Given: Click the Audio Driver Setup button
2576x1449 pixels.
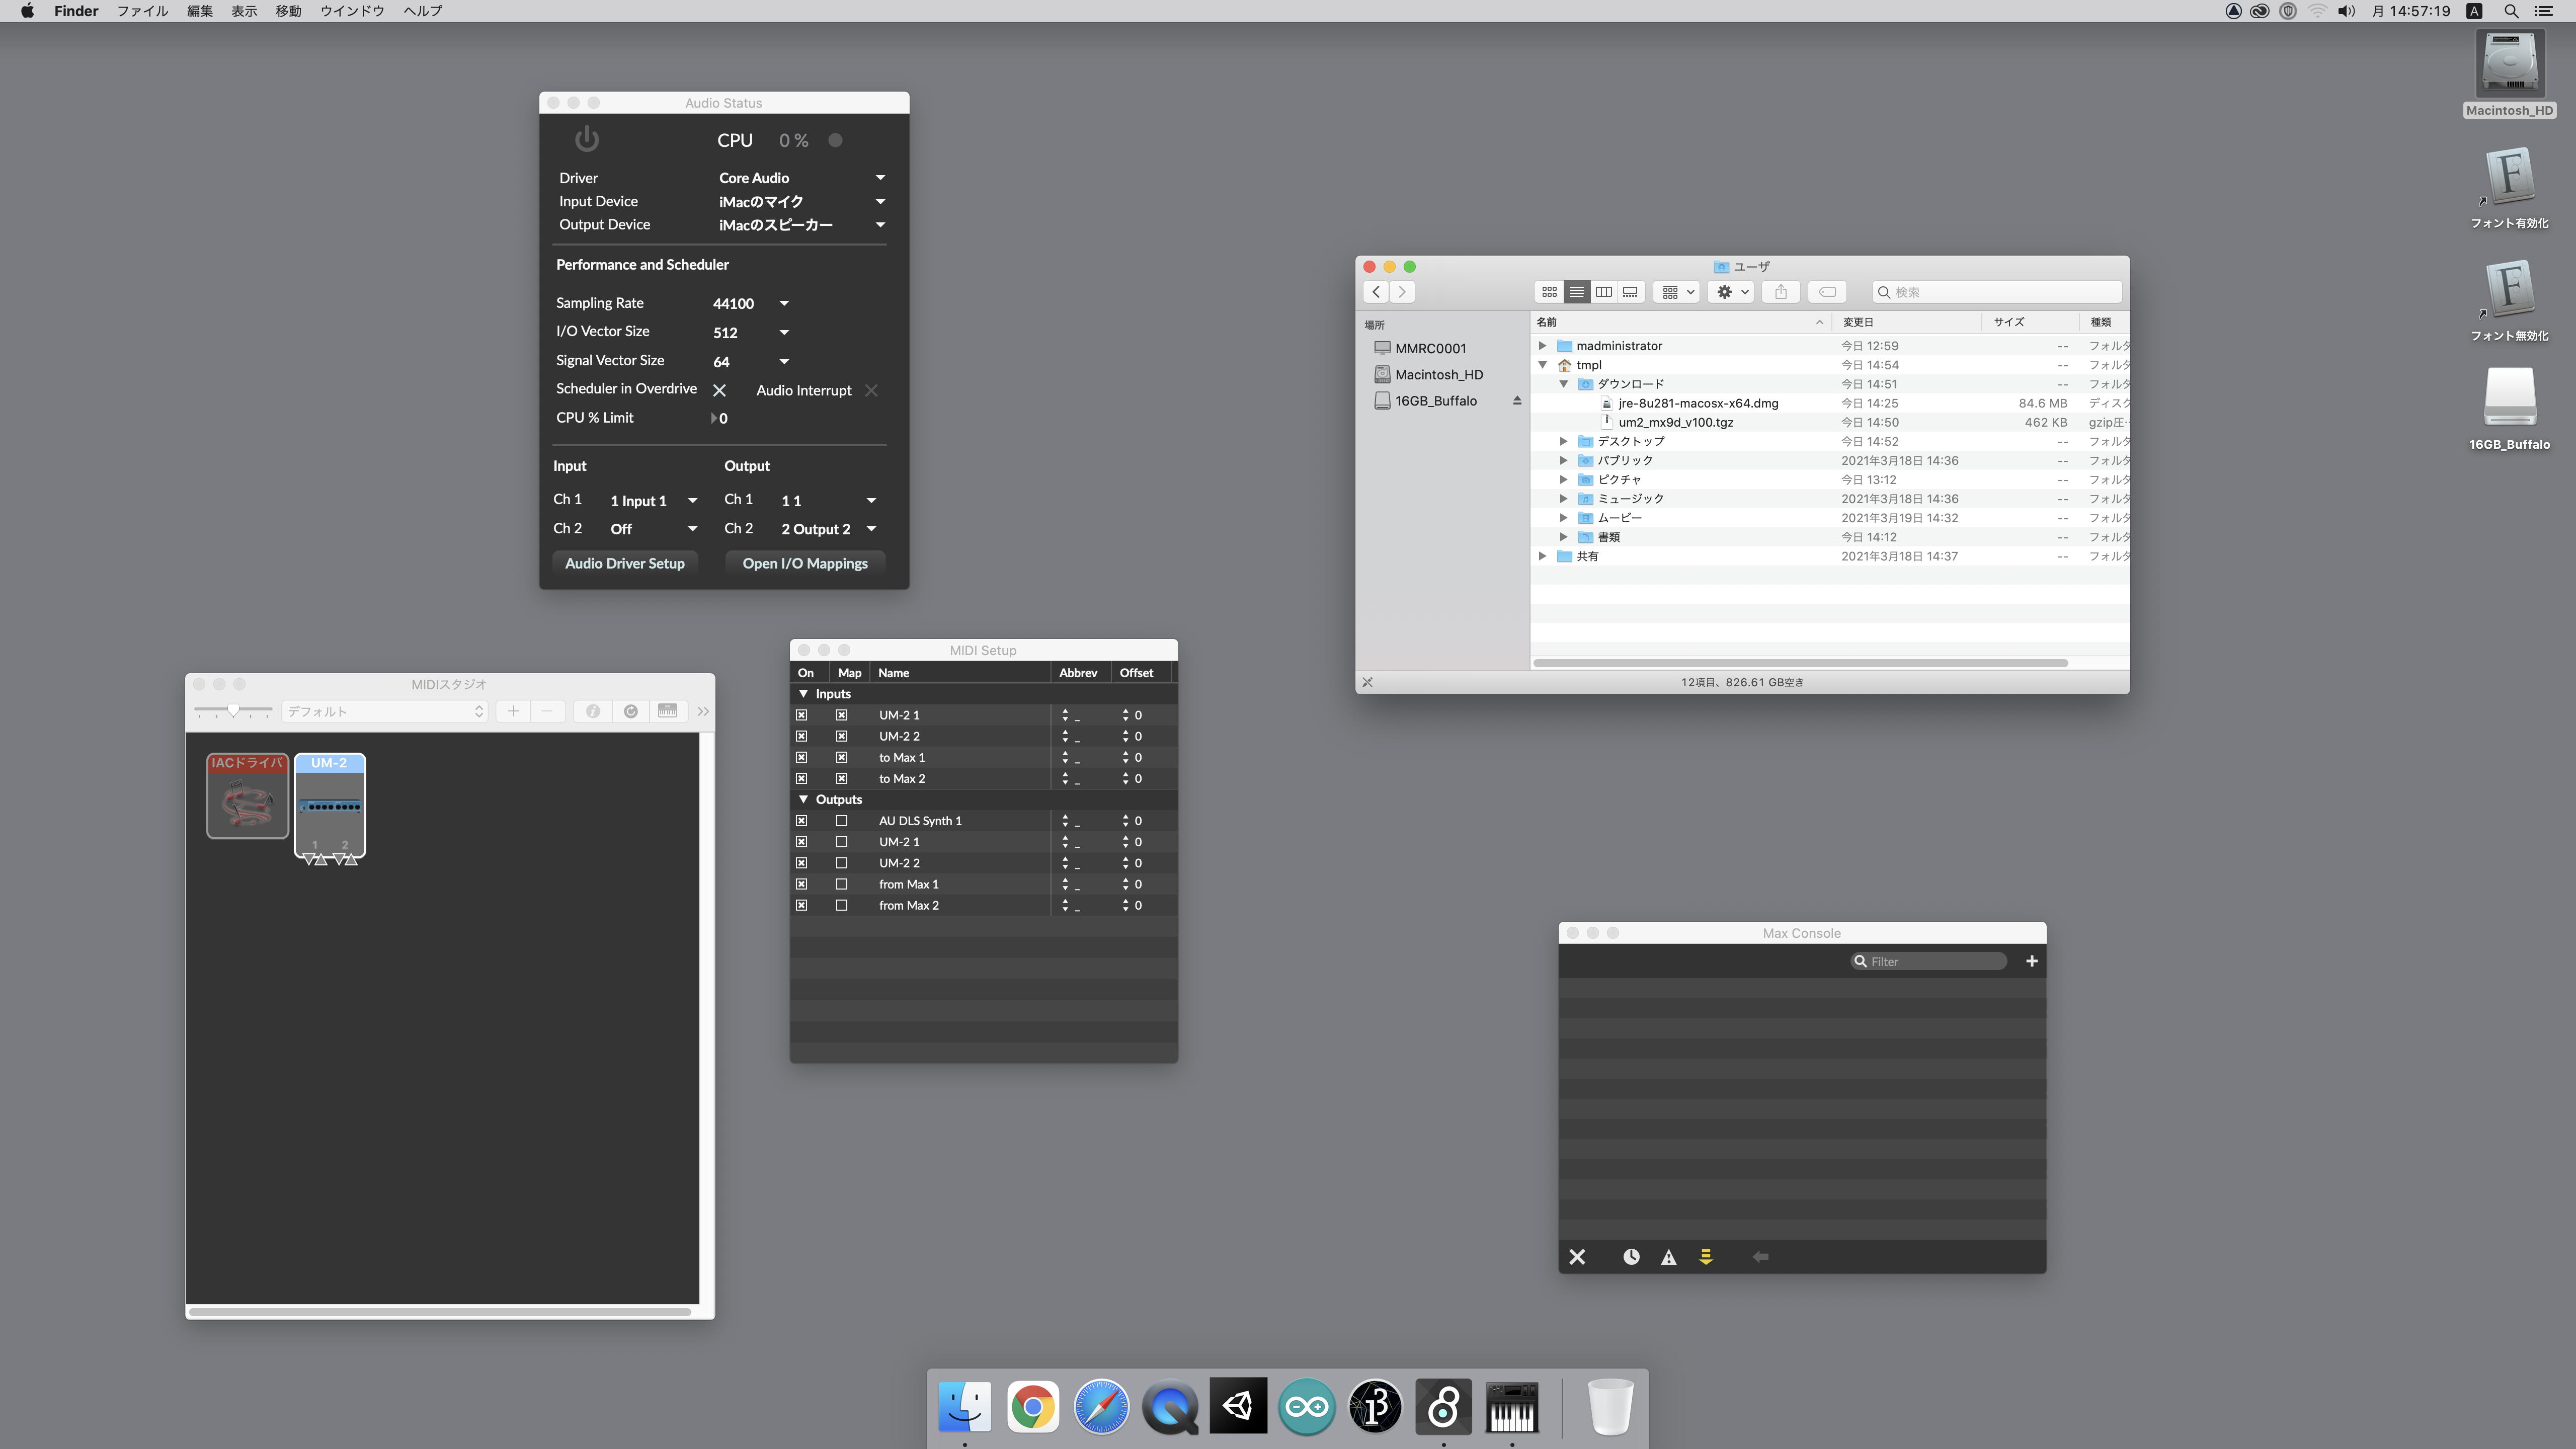Looking at the screenshot, I should coord(624,563).
